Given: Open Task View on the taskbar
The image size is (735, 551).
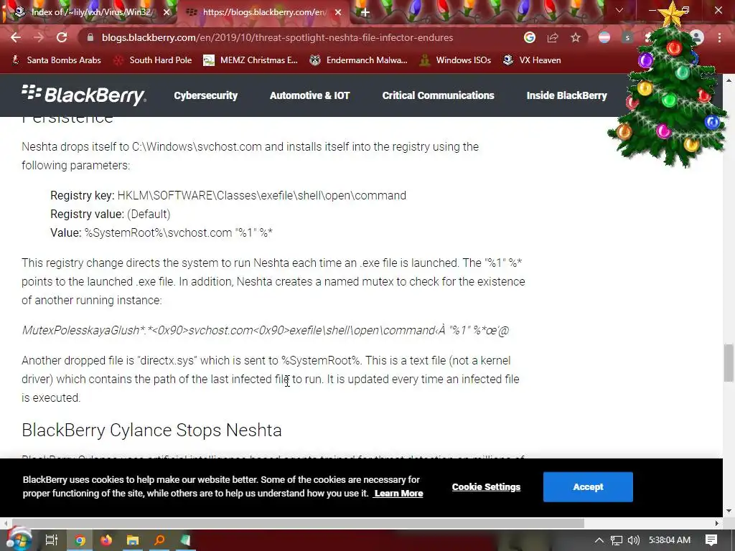Looking at the screenshot, I should click(51, 540).
